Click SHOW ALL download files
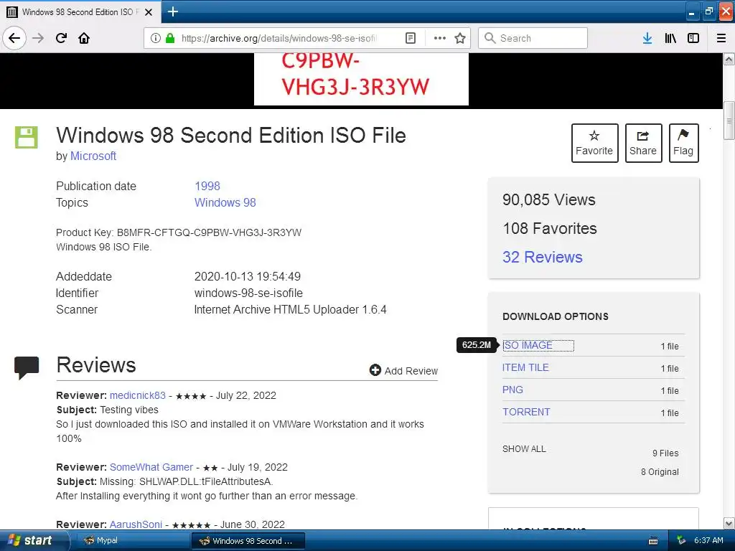Screen dimensions: 735x551 [x=524, y=449]
